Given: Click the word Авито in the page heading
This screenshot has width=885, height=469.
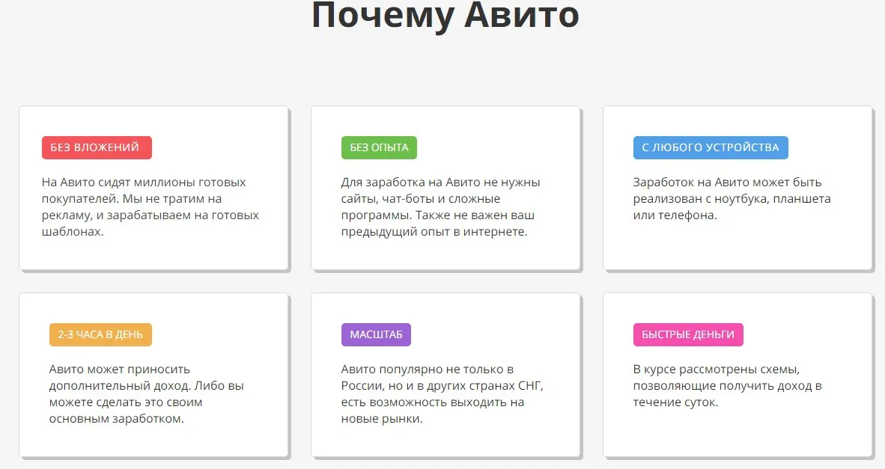Looking at the screenshot, I should pyautogui.click(x=521, y=16).
